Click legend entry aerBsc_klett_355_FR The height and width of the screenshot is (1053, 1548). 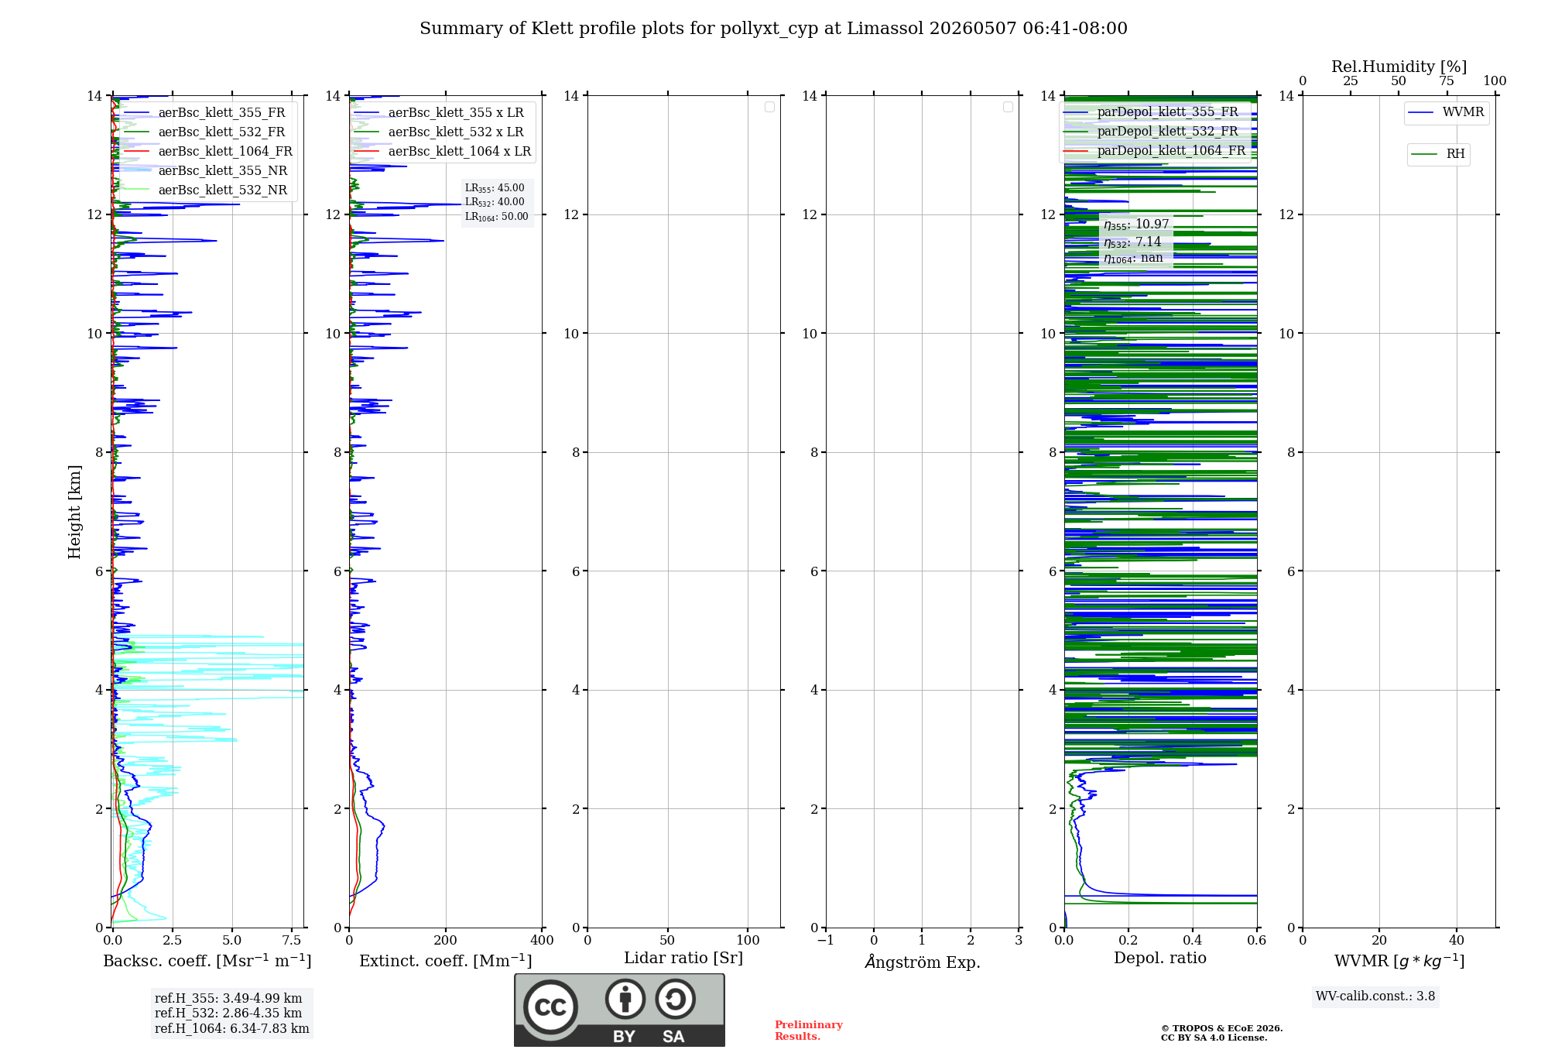(207, 113)
